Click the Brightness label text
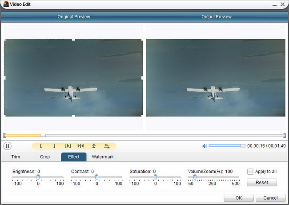The width and height of the screenshot is (289, 205). [x=24, y=172]
